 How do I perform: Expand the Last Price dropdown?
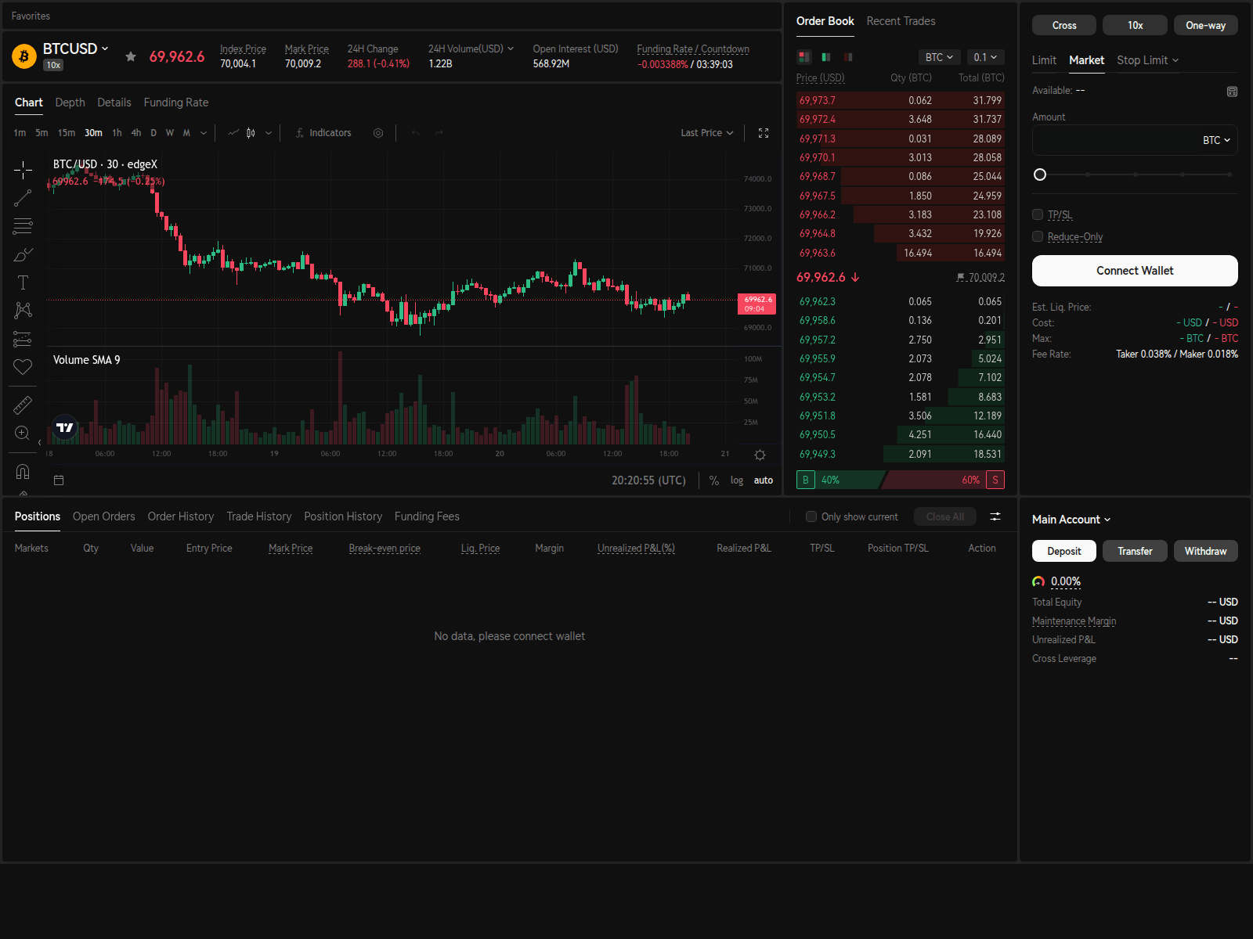(706, 132)
